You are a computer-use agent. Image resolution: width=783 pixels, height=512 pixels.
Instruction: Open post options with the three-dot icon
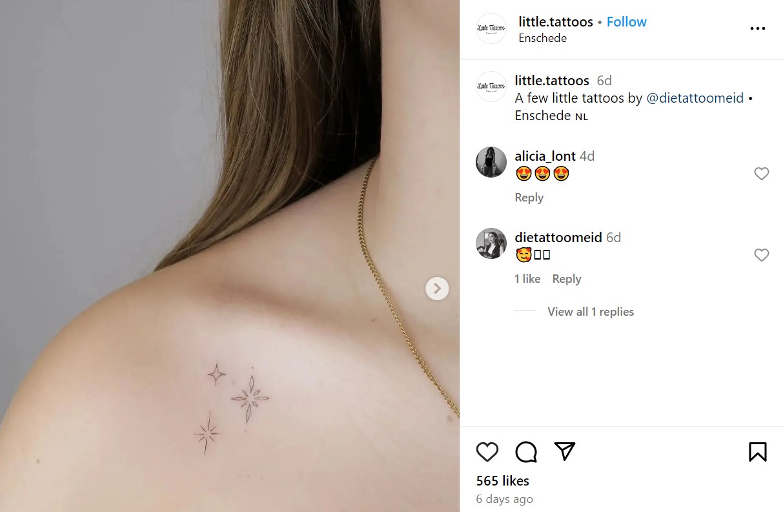pos(758,28)
